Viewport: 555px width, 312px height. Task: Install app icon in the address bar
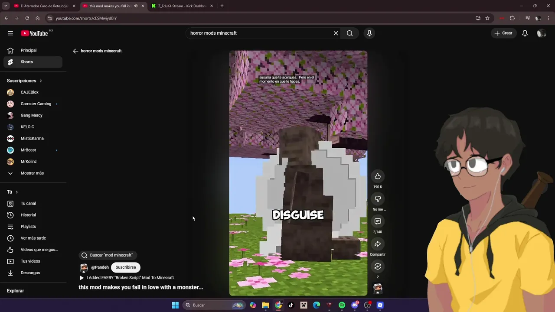(x=478, y=18)
